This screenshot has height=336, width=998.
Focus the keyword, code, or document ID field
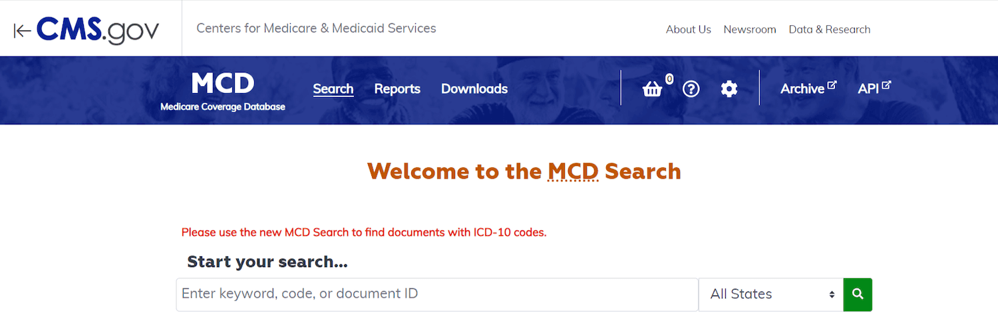(x=437, y=294)
